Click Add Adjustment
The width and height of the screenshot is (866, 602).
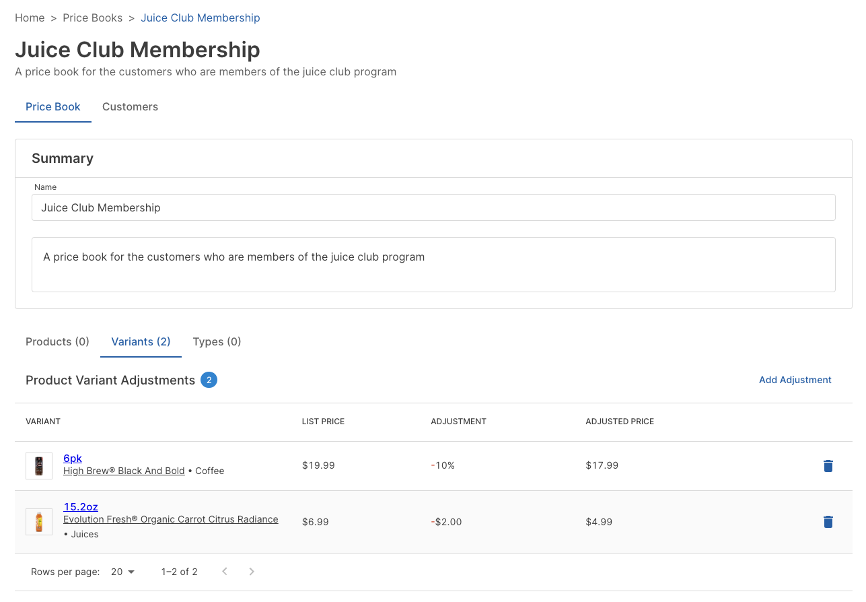click(795, 380)
